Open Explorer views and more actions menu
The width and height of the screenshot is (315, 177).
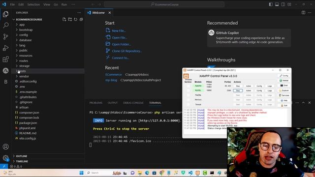pyautogui.click(x=79, y=13)
